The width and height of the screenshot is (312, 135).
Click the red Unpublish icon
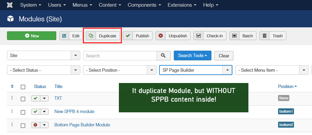pyautogui.click(x=161, y=36)
